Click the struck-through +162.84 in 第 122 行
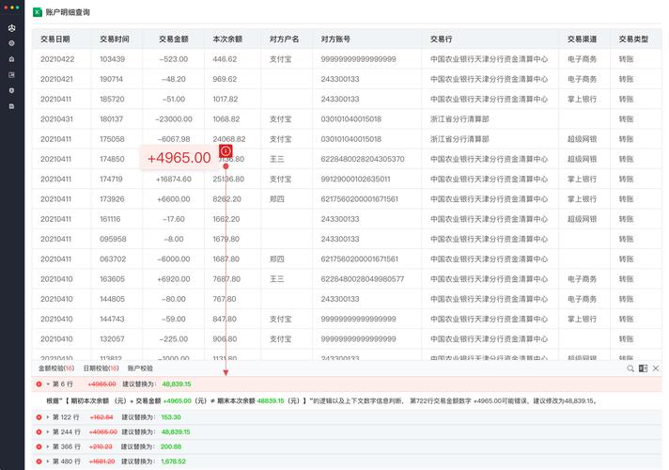Image resolution: width=669 pixels, height=470 pixels. pos(101,417)
